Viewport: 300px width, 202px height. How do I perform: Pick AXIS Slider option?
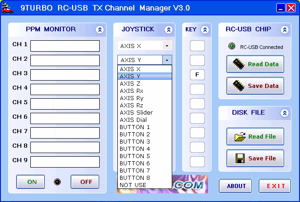pos(145,113)
